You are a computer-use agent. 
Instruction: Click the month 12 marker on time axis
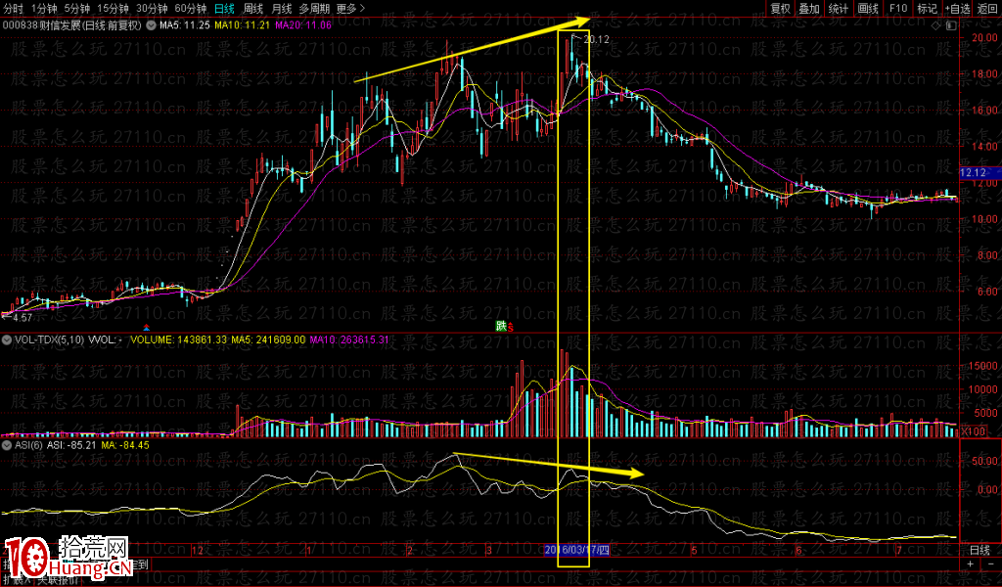tap(197, 550)
